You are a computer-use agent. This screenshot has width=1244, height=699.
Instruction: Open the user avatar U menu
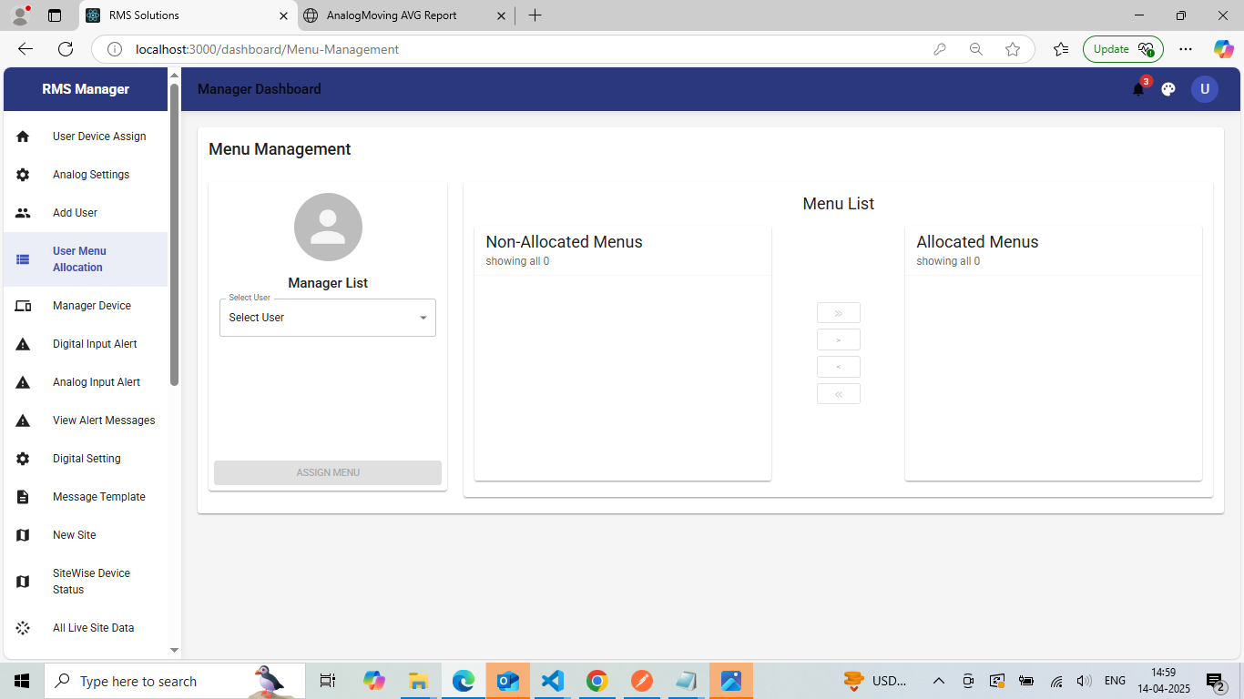click(x=1205, y=89)
